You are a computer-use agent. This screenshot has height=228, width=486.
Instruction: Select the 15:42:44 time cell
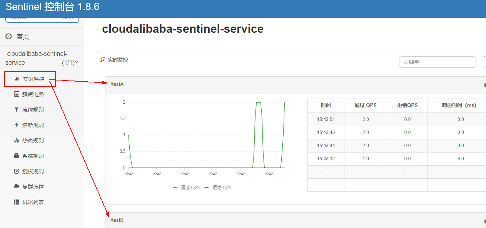[x=326, y=146]
